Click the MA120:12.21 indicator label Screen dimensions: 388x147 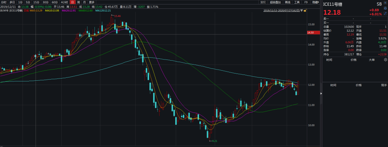pos(103,11)
